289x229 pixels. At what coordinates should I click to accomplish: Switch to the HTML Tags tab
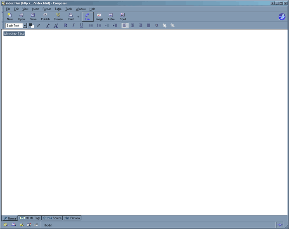(x=30, y=218)
